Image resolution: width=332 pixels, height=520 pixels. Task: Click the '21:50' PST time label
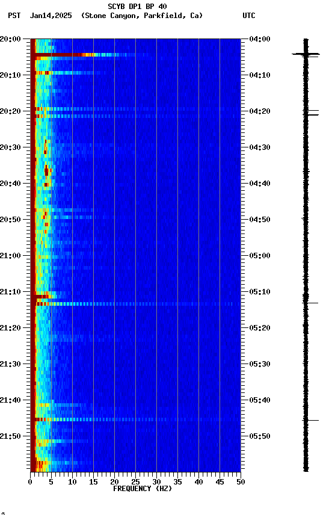[x=10, y=436]
